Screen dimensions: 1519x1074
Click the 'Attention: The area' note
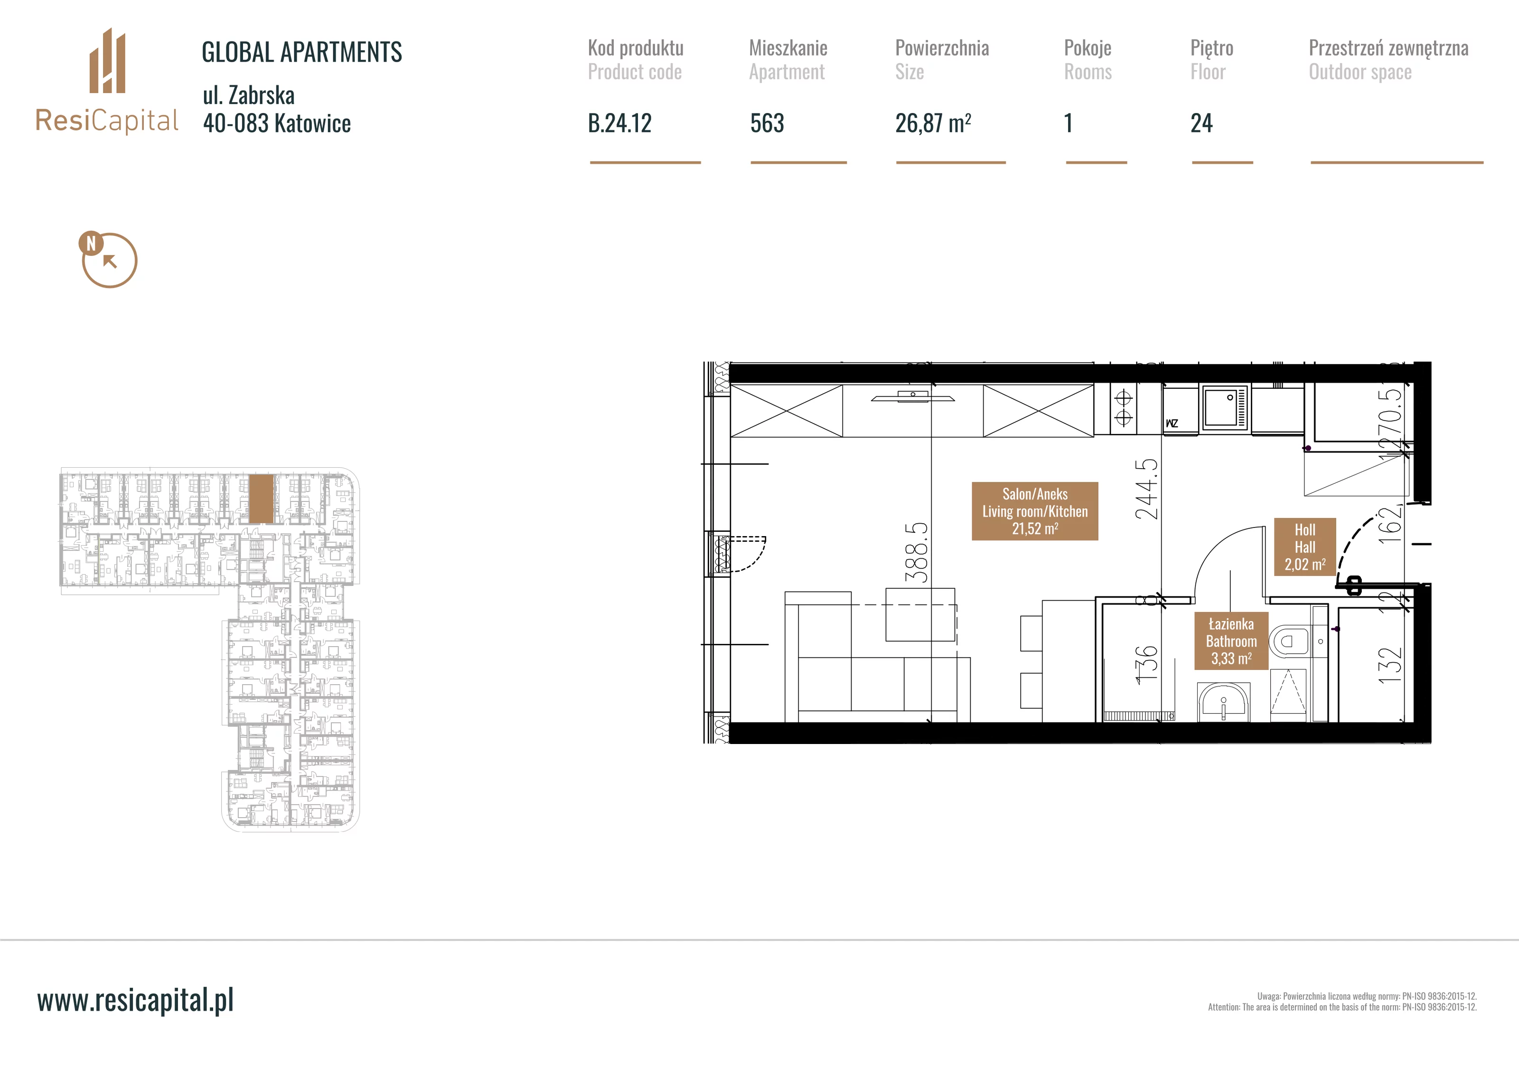tap(1342, 1007)
